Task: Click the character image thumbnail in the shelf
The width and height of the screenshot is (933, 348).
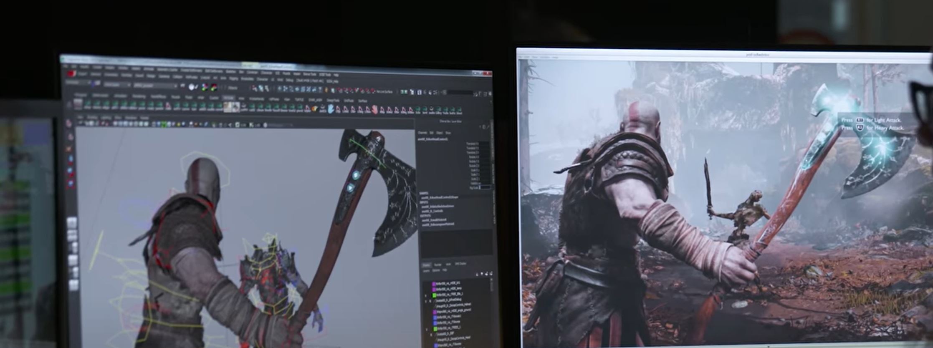Action: coord(232,107)
